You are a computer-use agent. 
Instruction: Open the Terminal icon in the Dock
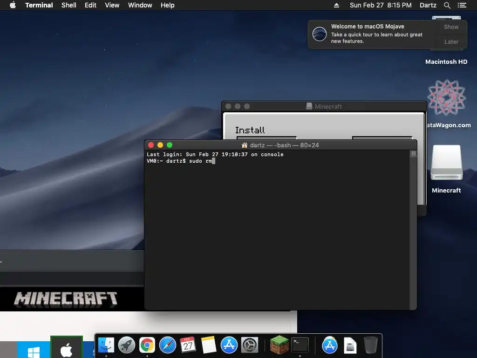[x=300, y=345]
